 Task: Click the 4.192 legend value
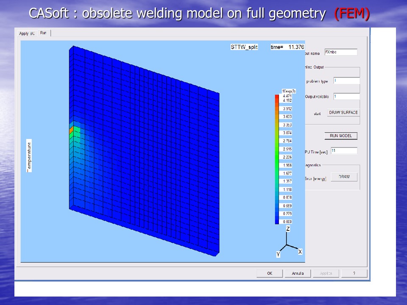pyautogui.click(x=287, y=100)
